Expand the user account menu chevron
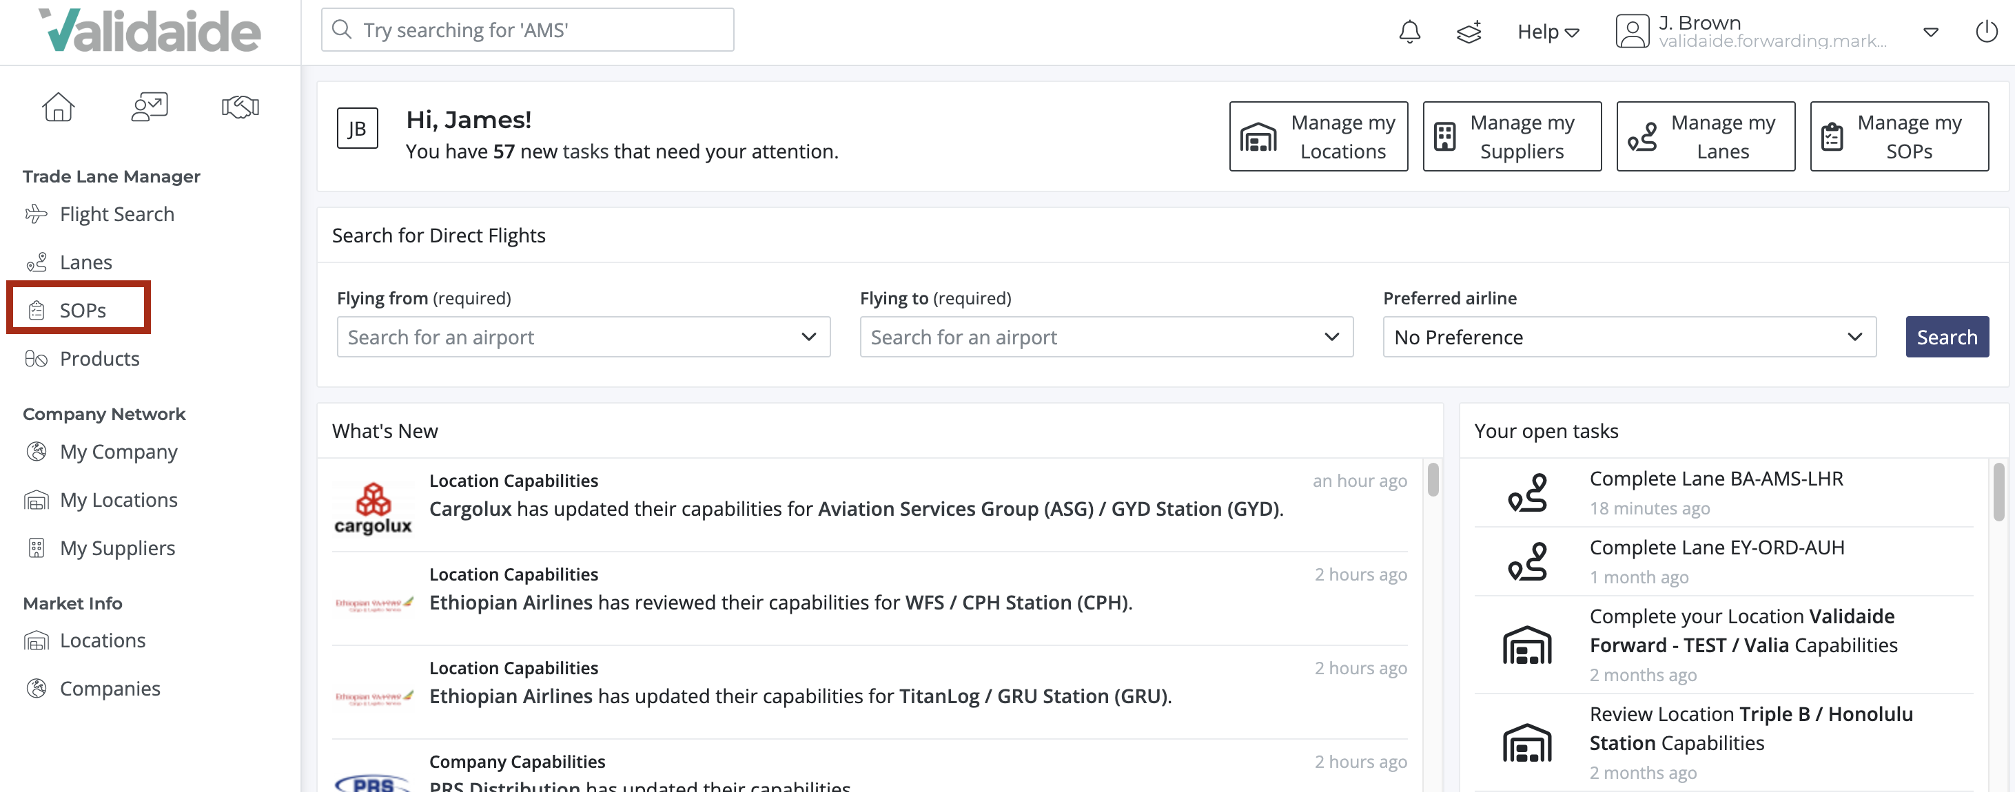This screenshot has height=792, width=2015. point(1930,32)
